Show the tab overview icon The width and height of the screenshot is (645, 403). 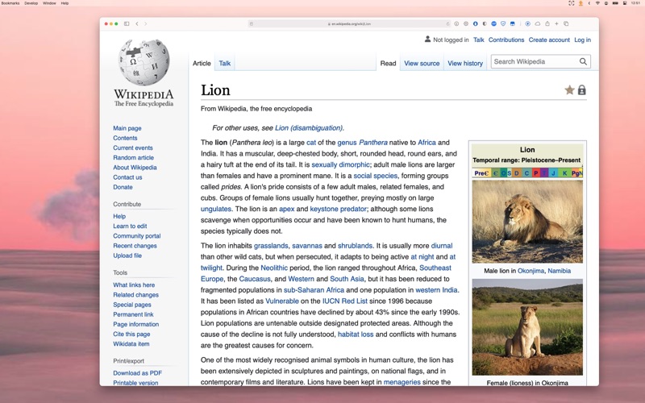[566, 24]
